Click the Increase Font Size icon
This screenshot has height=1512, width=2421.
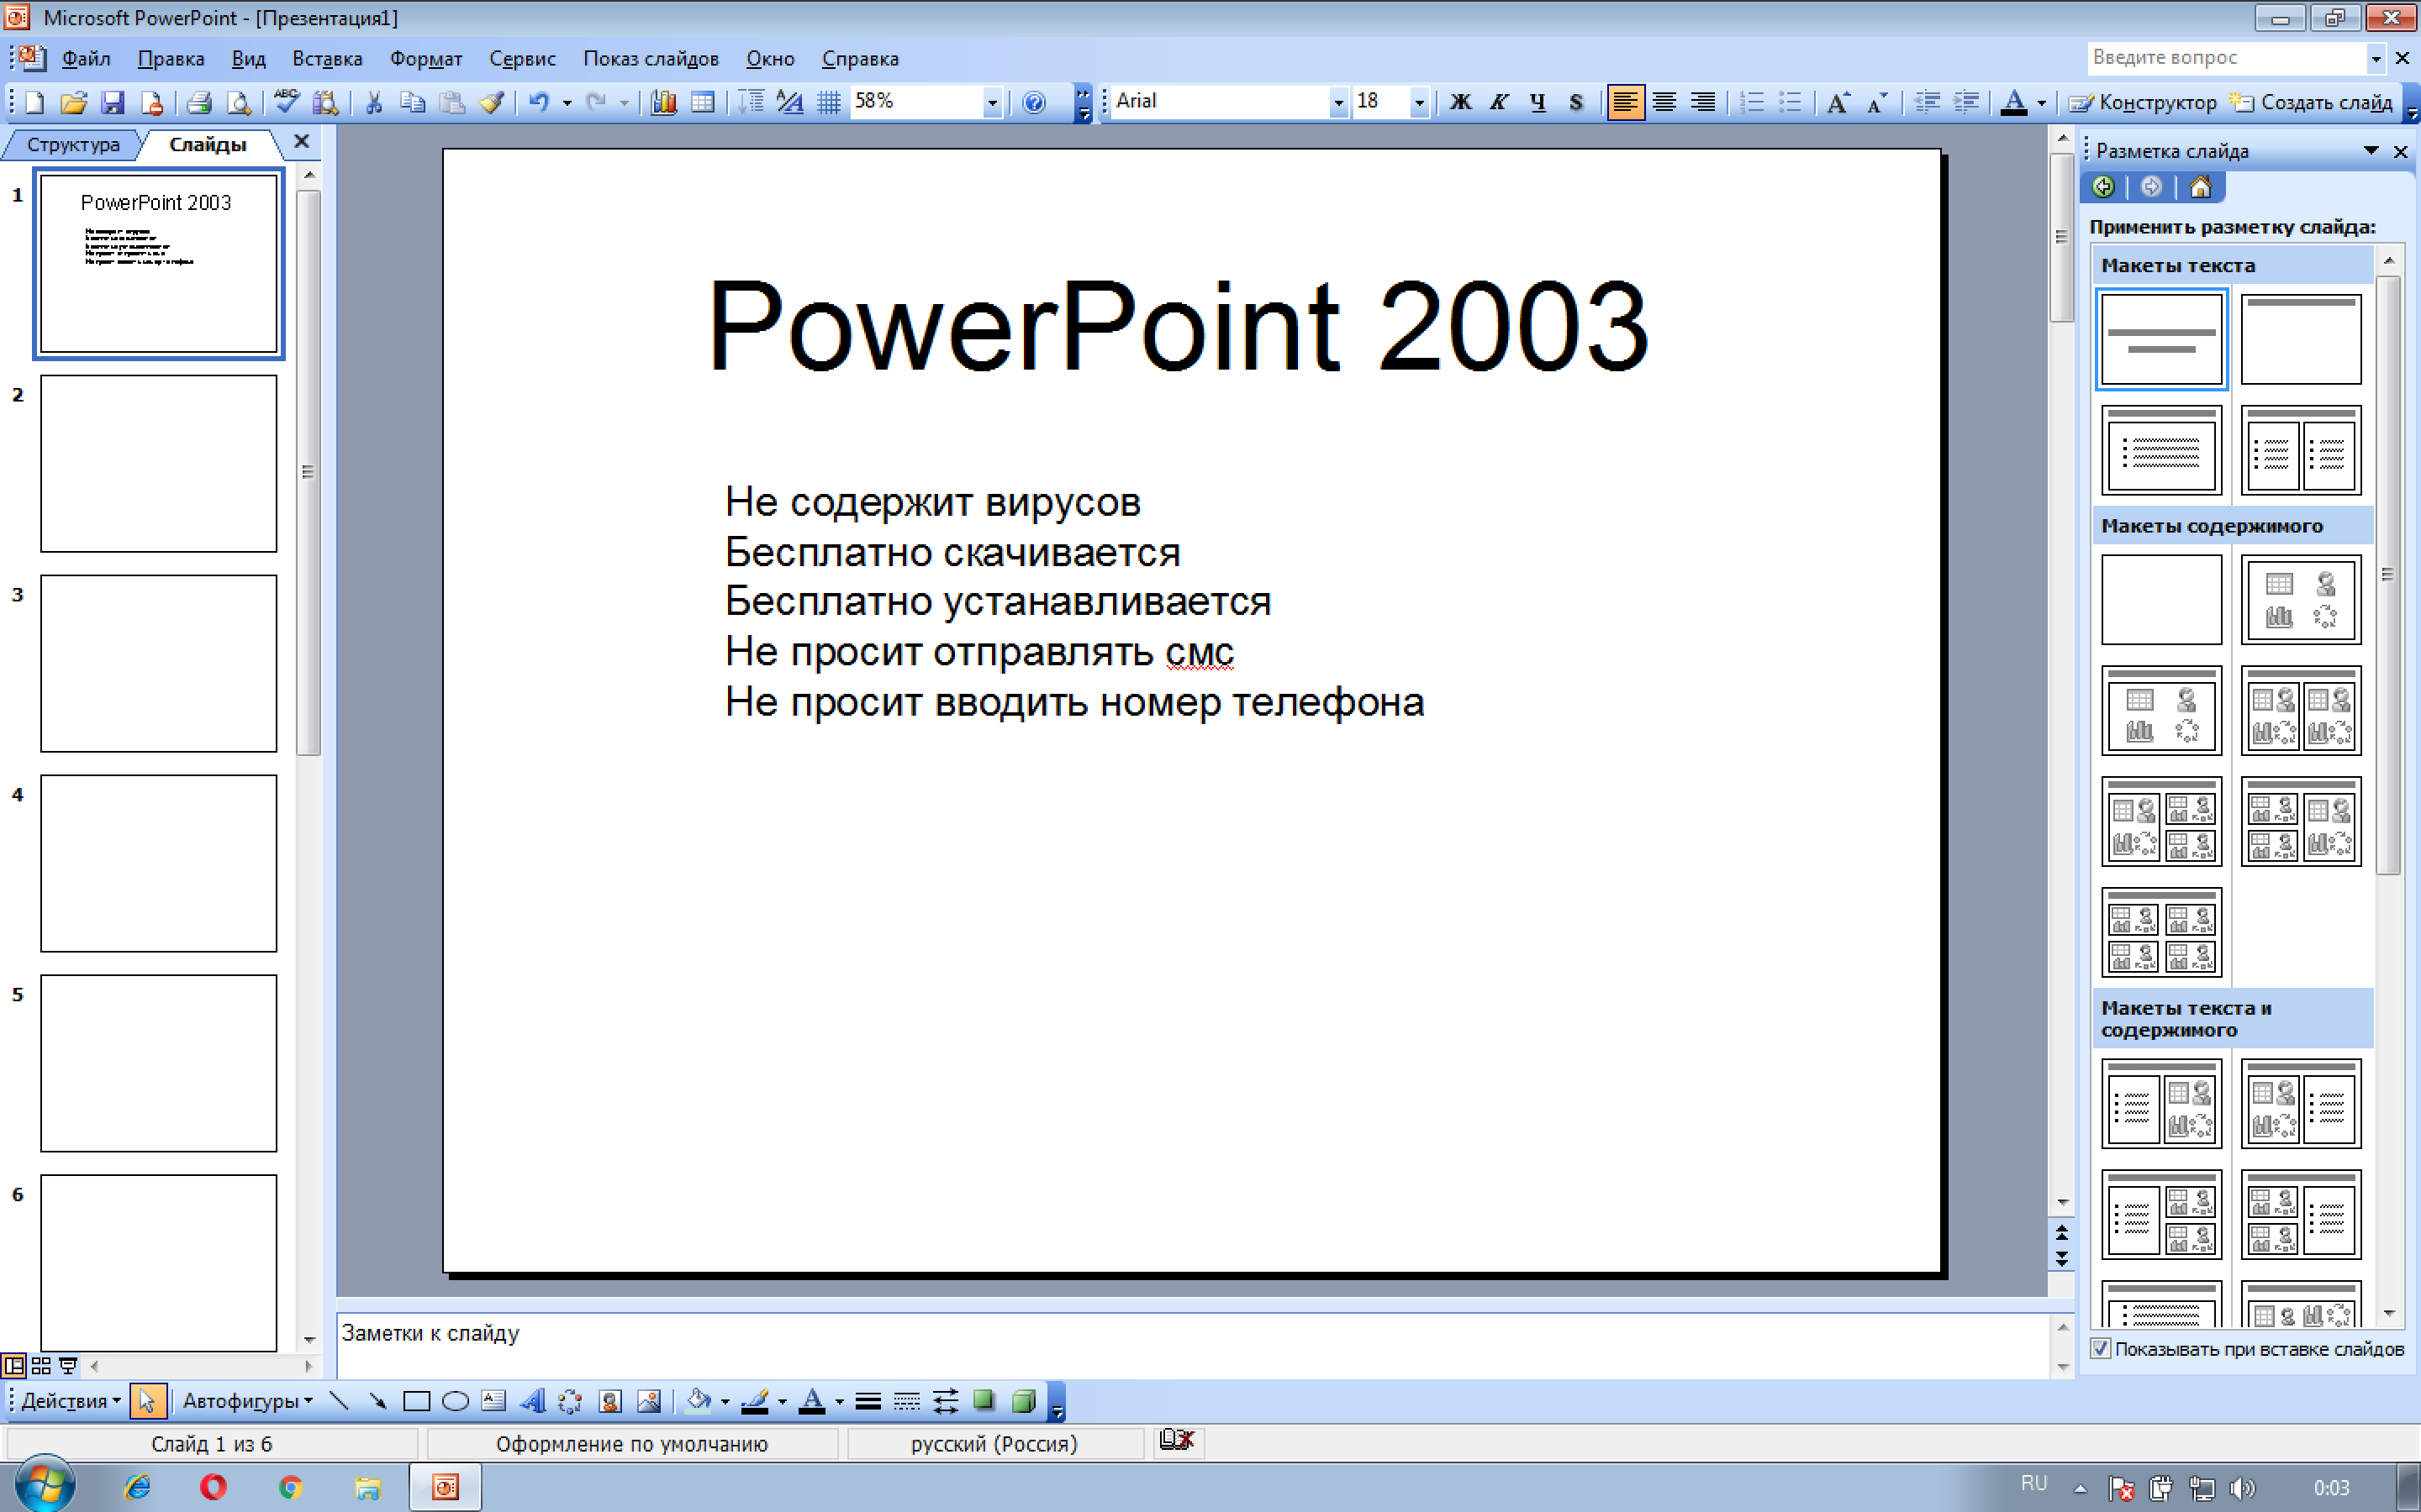[x=1838, y=102]
